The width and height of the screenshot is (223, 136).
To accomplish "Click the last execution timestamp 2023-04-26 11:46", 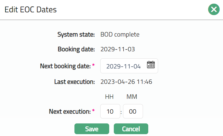I will coord(126,82).
